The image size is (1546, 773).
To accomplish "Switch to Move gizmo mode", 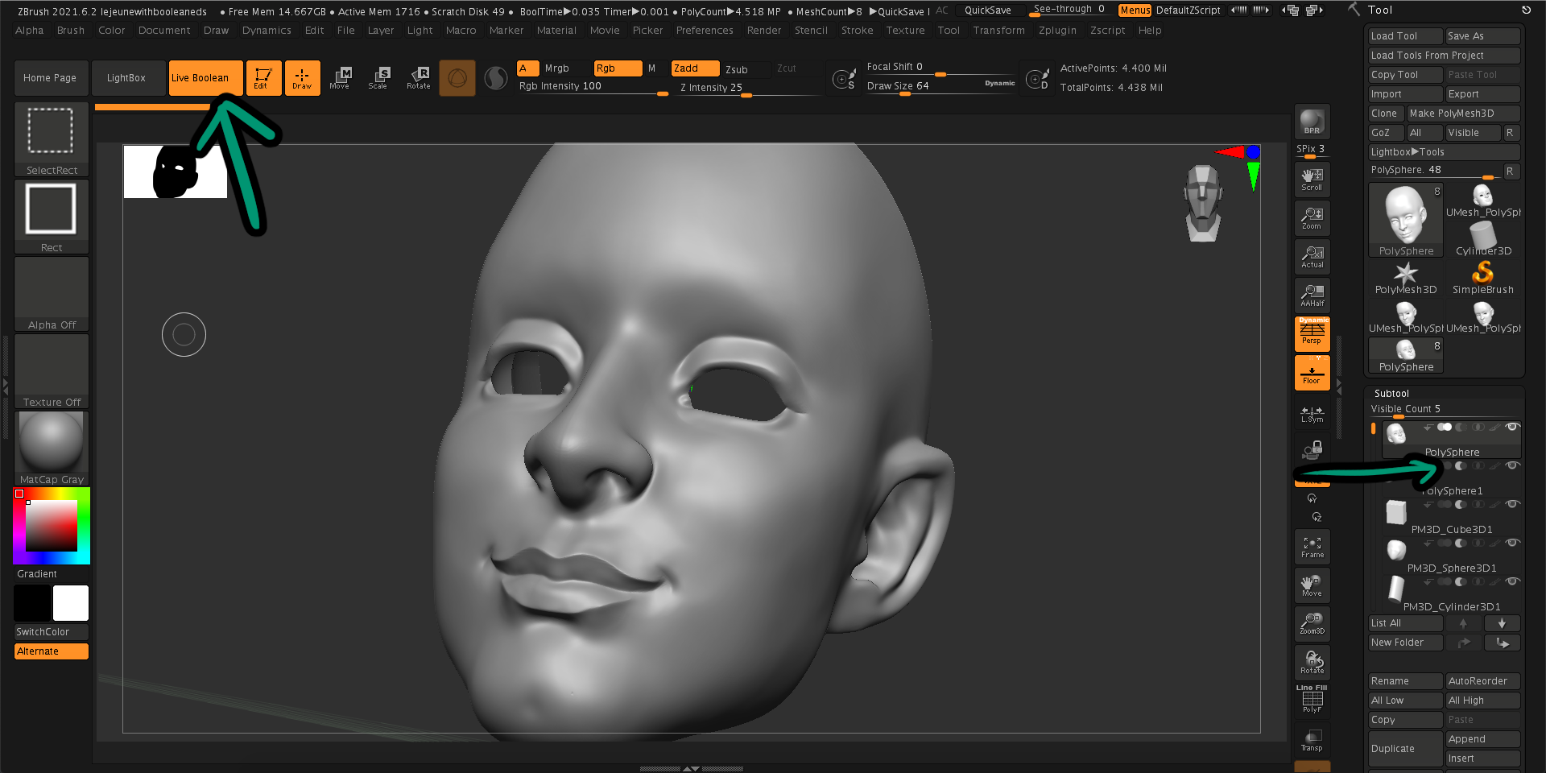I will pyautogui.click(x=340, y=78).
